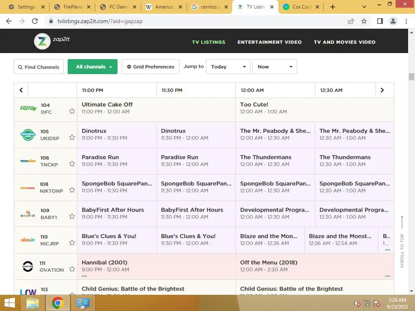Click muted volume tray icon
Viewport: 415px width, 311px height.
pos(357,303)
